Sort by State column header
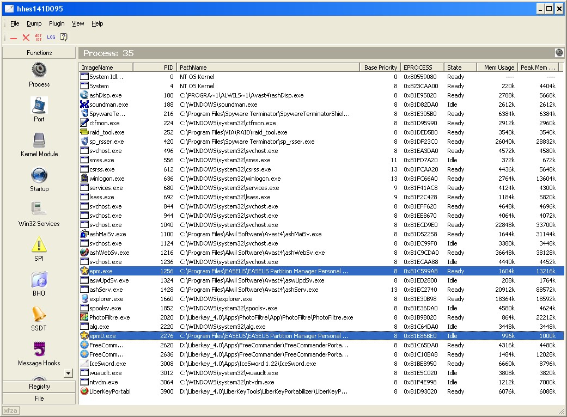567x417 pixels. coord(460,67)
